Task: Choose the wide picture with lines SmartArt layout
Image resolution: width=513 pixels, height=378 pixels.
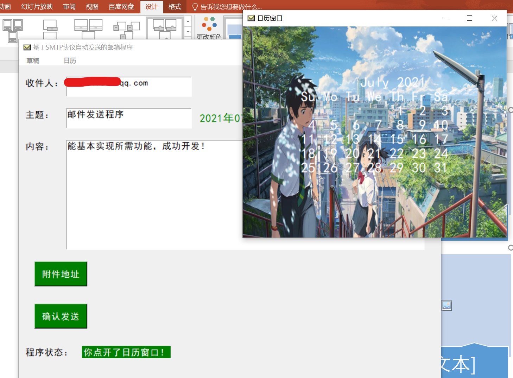Action: click(x=88, y=29)
